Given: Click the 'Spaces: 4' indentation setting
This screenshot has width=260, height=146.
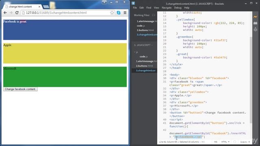Looking at the screenshot, I should click(x=245, y=142).
